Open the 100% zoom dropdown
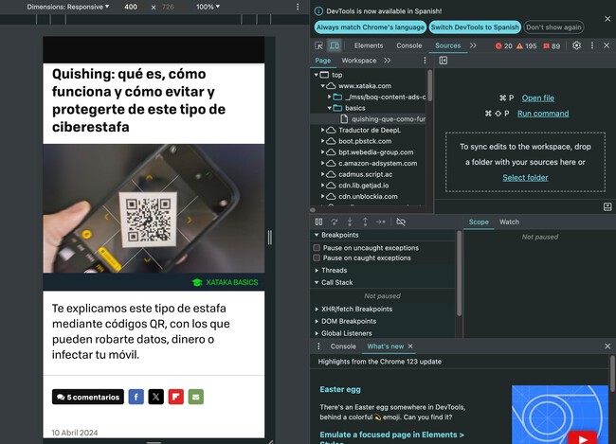Viewport: 616px width, 444px height. tap(208, 7)
